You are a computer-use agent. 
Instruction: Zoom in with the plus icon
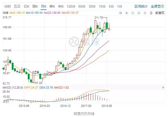click(127, 13)
